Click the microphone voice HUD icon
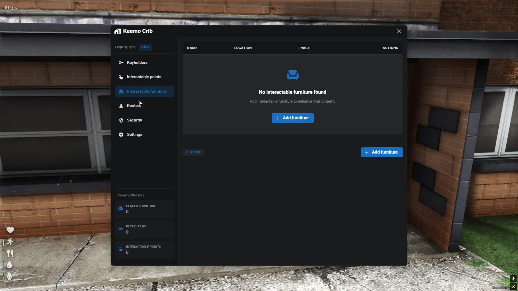This screenshot has height=291, width=518. point(9,276)
